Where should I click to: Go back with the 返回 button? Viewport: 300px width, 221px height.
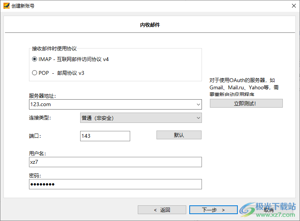point(162,210)
